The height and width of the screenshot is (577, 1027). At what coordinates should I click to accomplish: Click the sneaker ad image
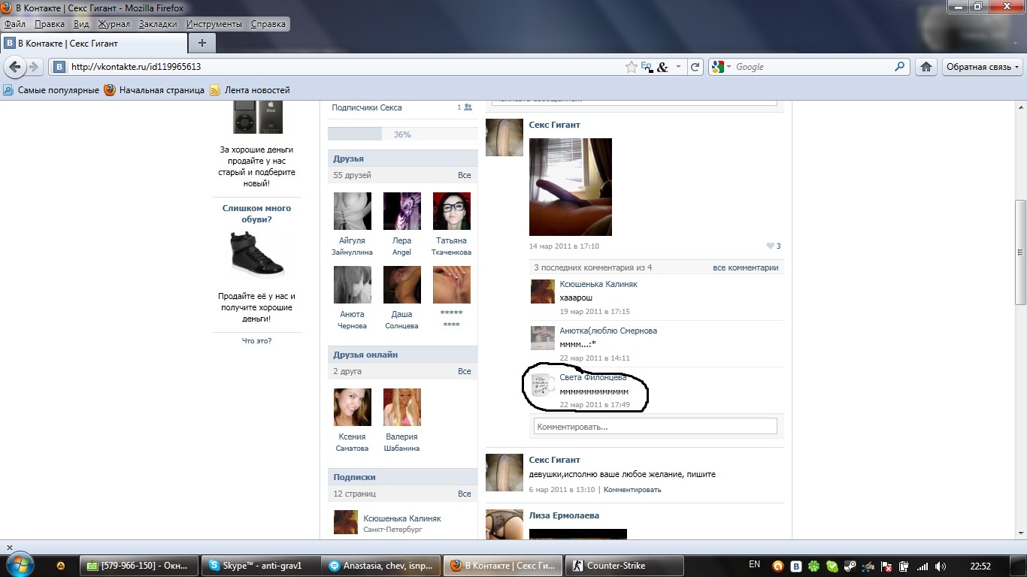click(x=256, y=255)
